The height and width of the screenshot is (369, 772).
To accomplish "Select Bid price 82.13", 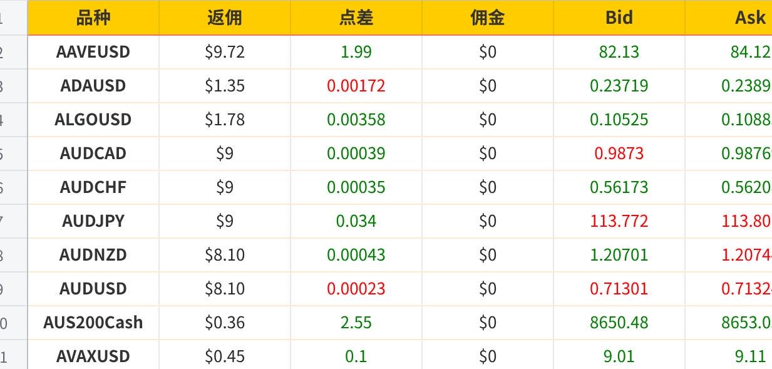I will coord(619,52).
